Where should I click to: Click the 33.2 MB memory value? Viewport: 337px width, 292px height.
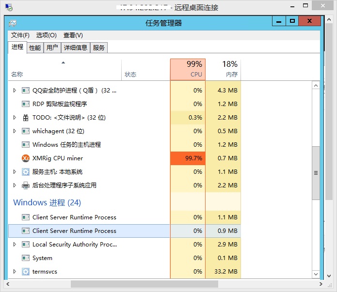pyautogui.click(x=225, y=271)
